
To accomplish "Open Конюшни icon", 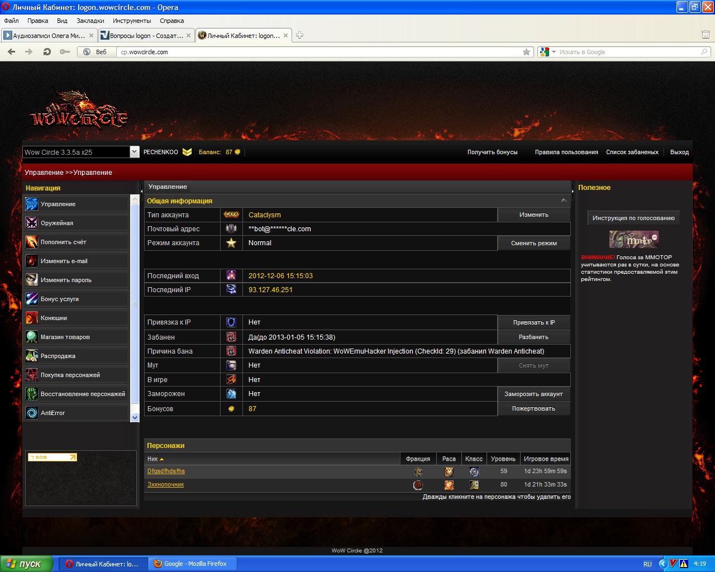I will 32,318.
